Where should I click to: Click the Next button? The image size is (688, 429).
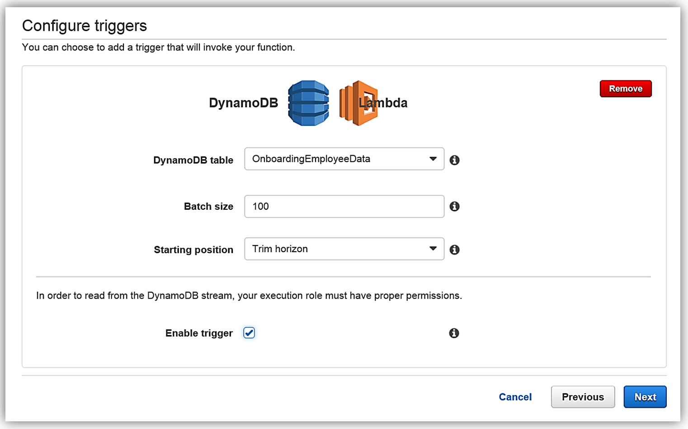[645, 397]
